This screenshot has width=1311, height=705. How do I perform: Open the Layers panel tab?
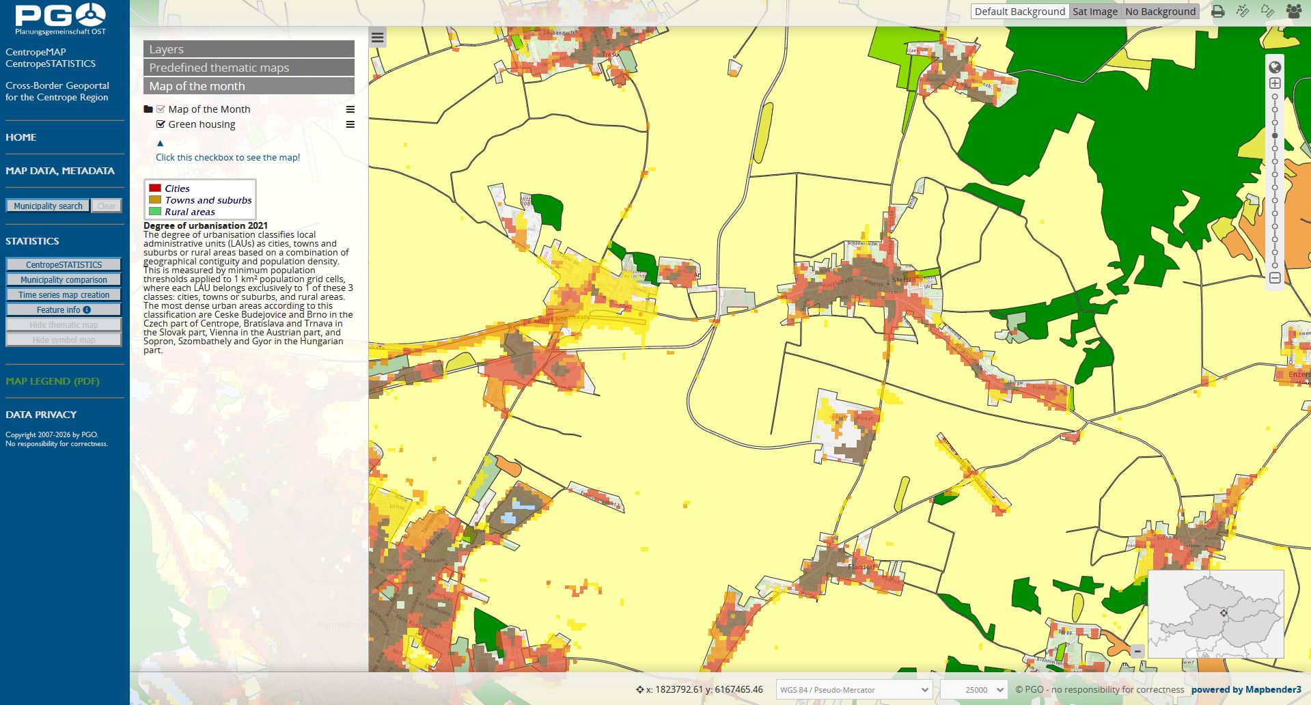249,49
